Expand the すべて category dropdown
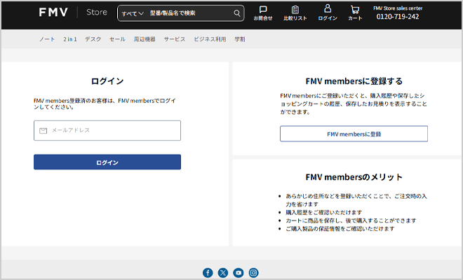Viewport: 463px width, 280px height. pyautogui.click(x=133, y=13)
